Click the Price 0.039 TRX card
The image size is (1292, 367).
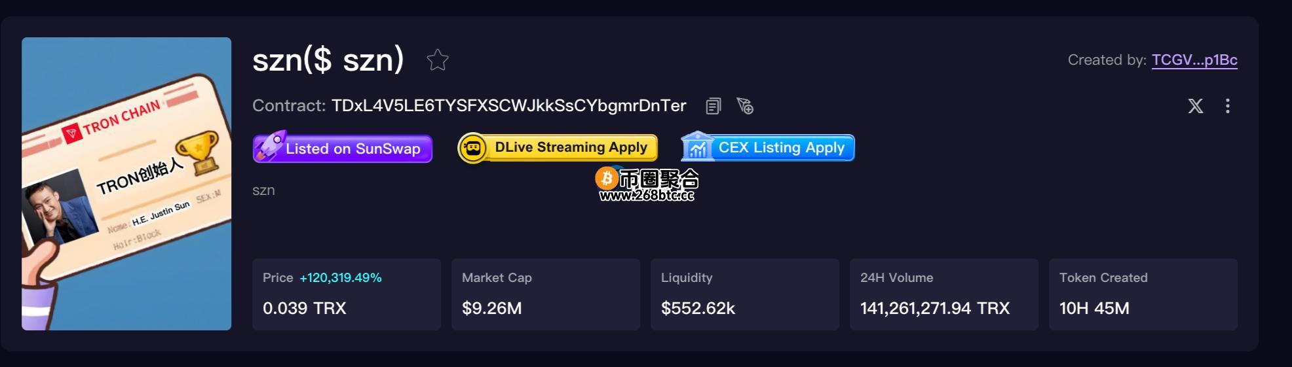[x=347, y=294]
